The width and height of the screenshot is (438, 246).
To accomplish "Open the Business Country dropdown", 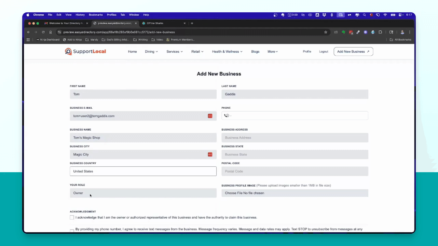I will 143,171.
